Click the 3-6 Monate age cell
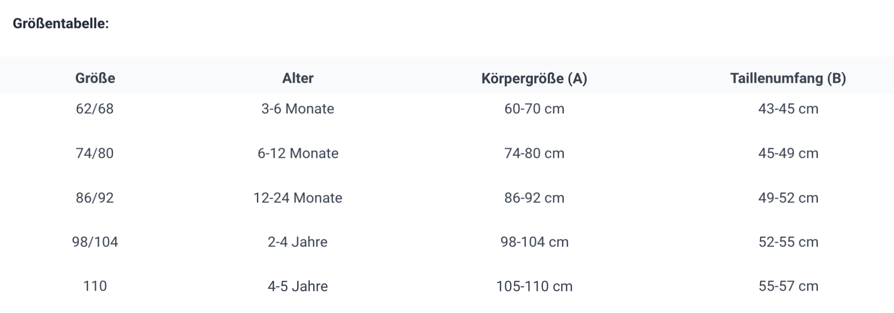 (298, 109)
